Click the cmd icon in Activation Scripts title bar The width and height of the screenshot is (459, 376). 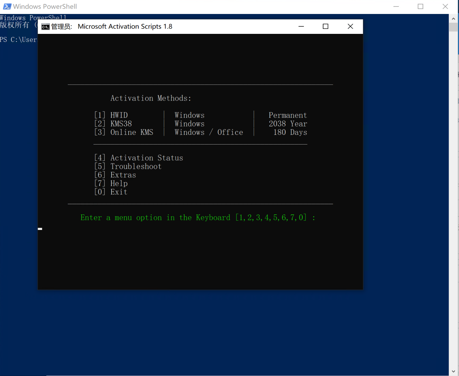(45, 27)
